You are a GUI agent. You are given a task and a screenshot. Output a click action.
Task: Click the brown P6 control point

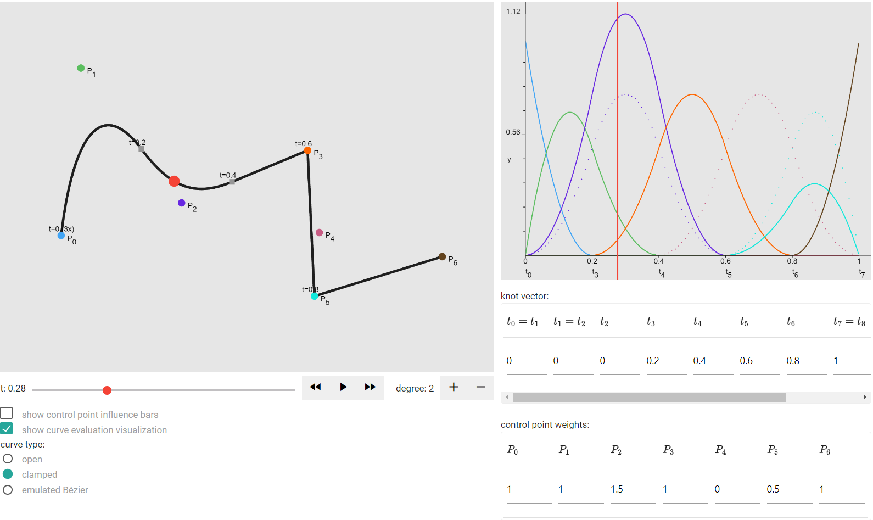pyautogui.click(x=442, y=256)
